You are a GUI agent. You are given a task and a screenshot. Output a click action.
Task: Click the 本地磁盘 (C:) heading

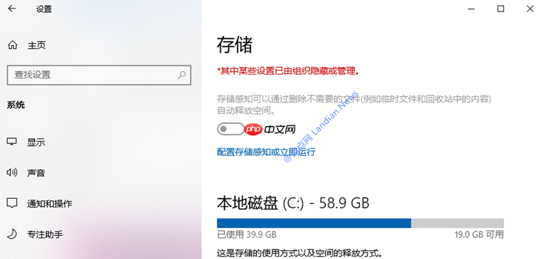(293, 203)
